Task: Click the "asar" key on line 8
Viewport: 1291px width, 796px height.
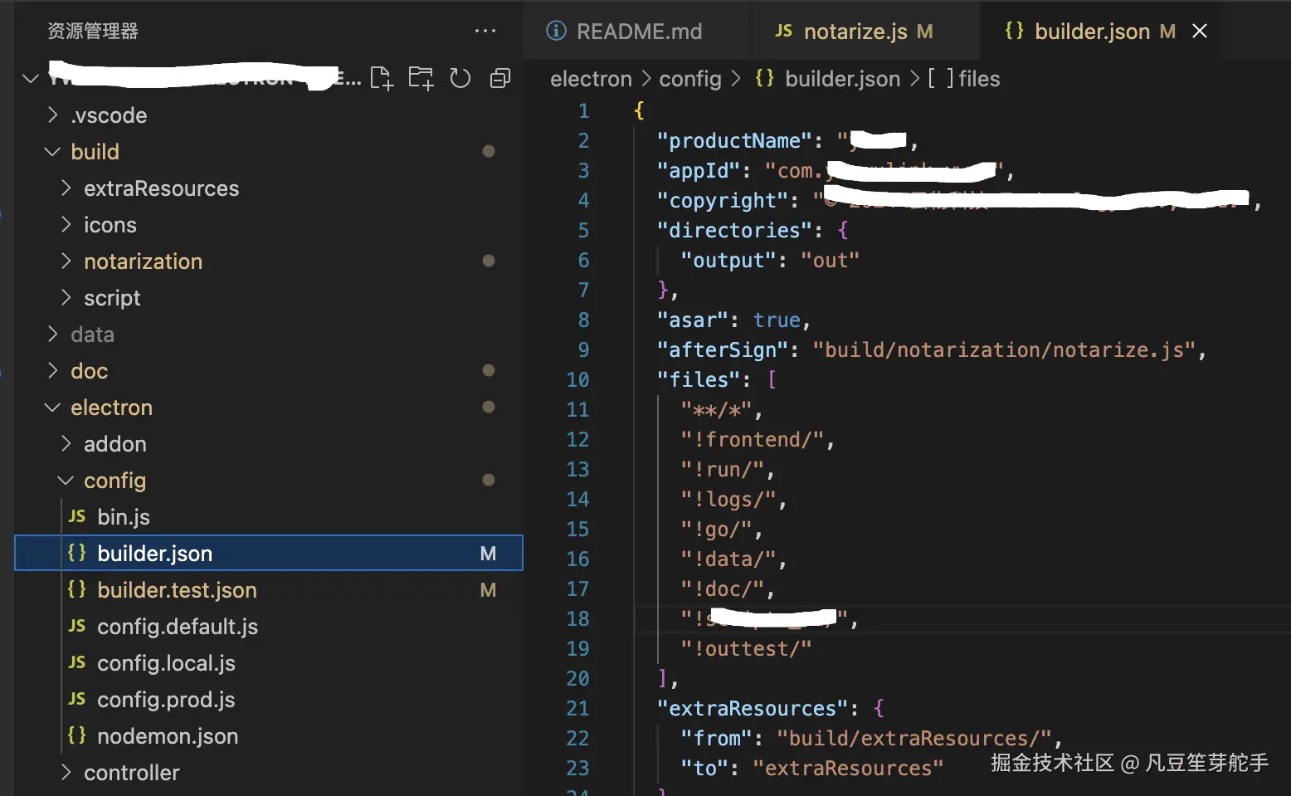Action: [692, 320]
